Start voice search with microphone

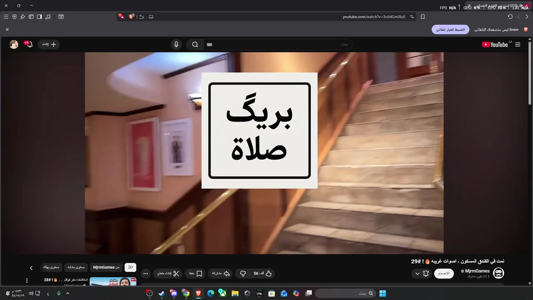coord(176,45)
